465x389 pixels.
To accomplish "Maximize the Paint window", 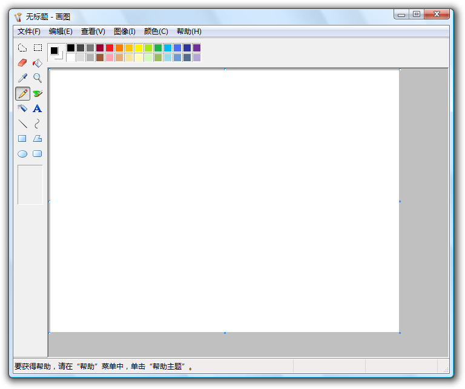I will [417, 14].
